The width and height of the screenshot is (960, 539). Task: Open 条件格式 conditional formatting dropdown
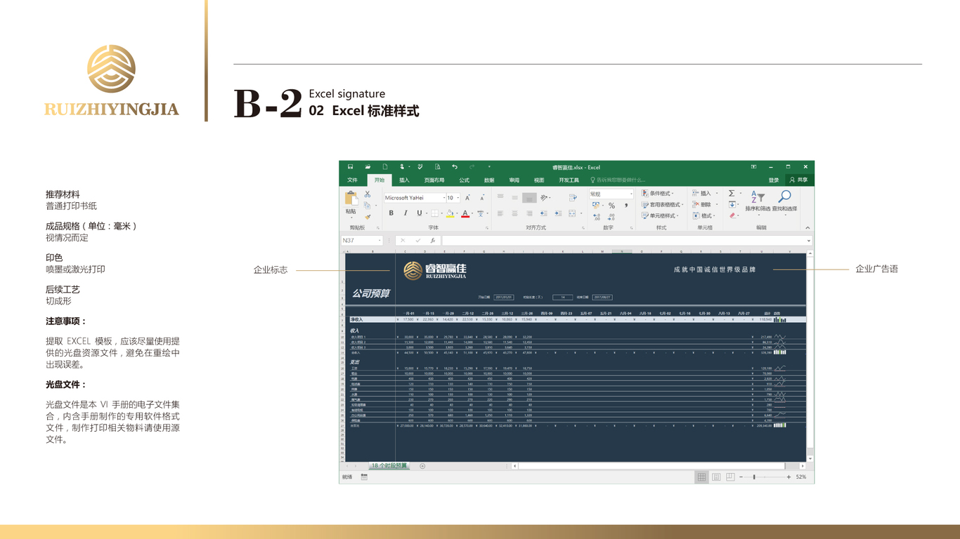tap(657, 193)
